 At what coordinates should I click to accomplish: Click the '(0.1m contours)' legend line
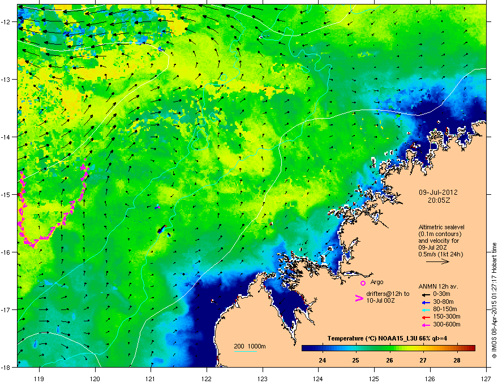click(440, 234)
